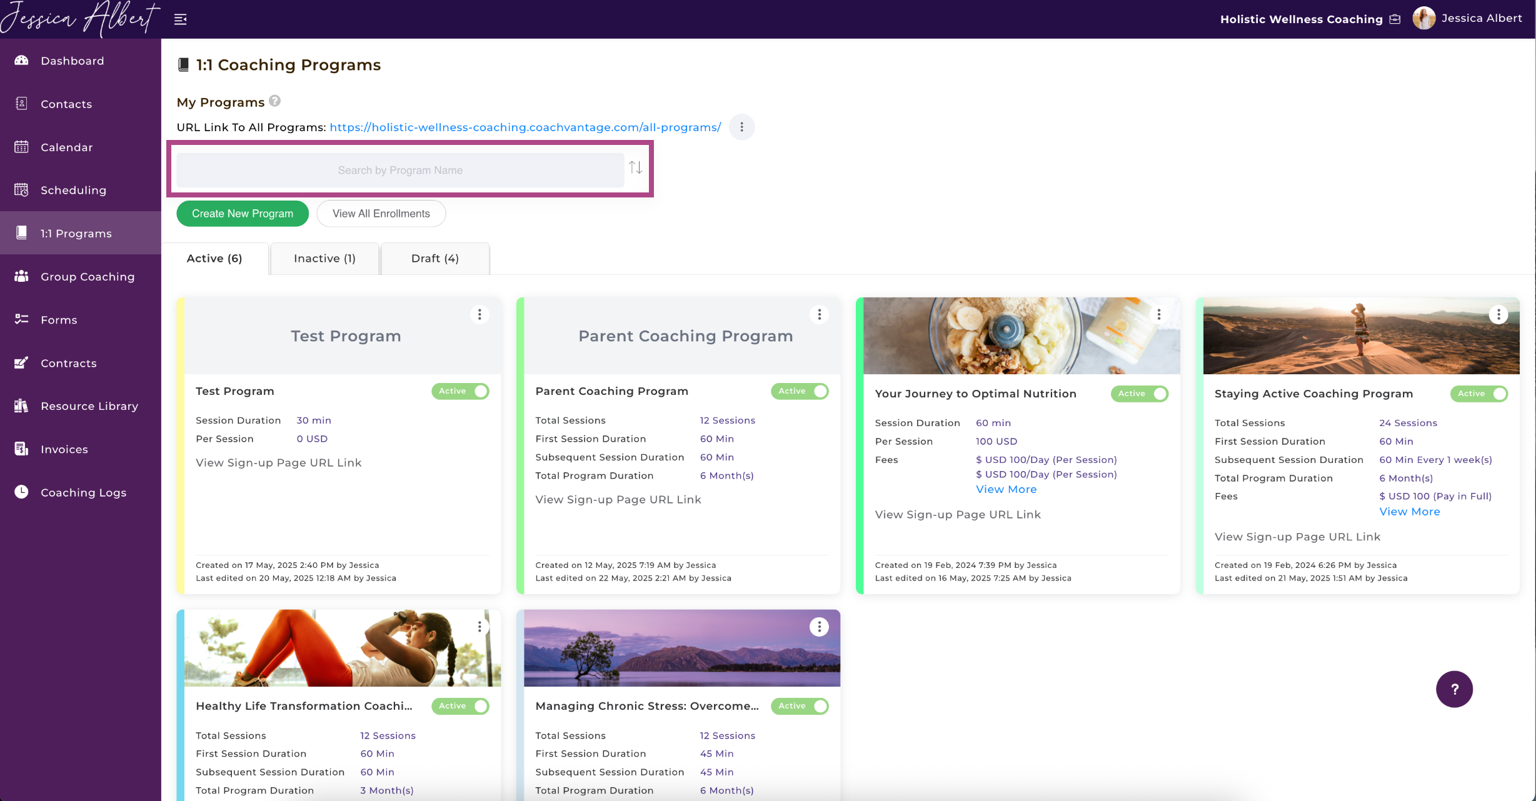Open Staying Active card options menu
Viewport: 1536px width, 801px height.
(x=1498, y=314)
